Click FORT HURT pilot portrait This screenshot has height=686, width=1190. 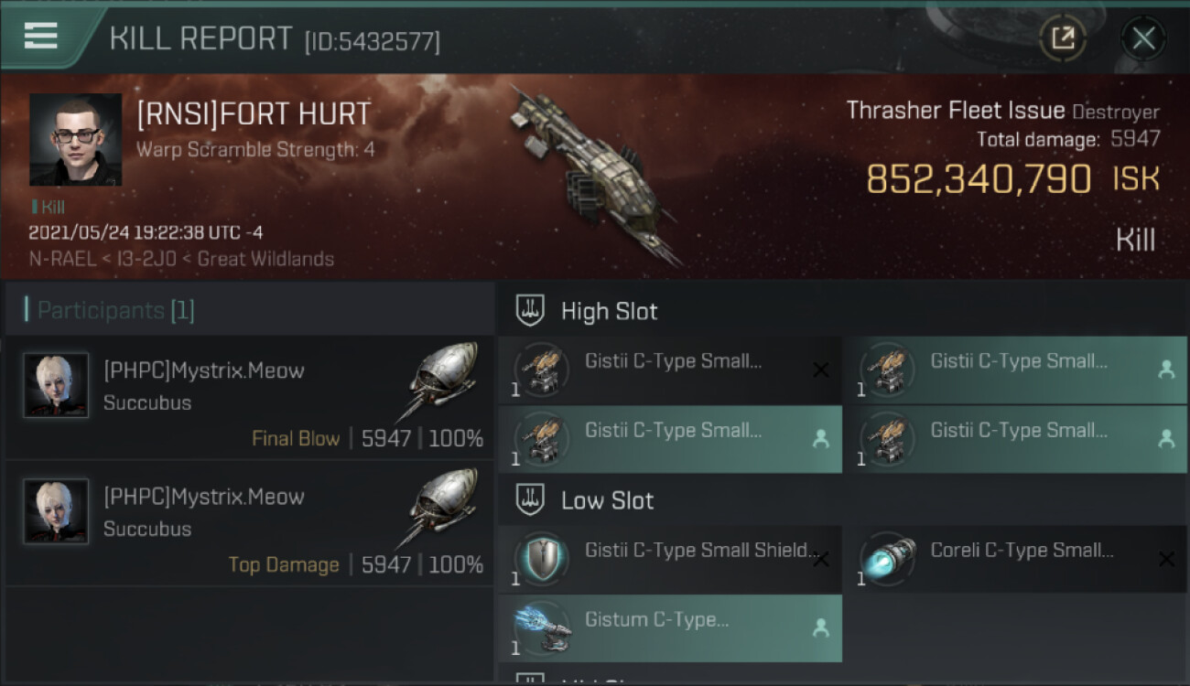click(x=75, y=139)
